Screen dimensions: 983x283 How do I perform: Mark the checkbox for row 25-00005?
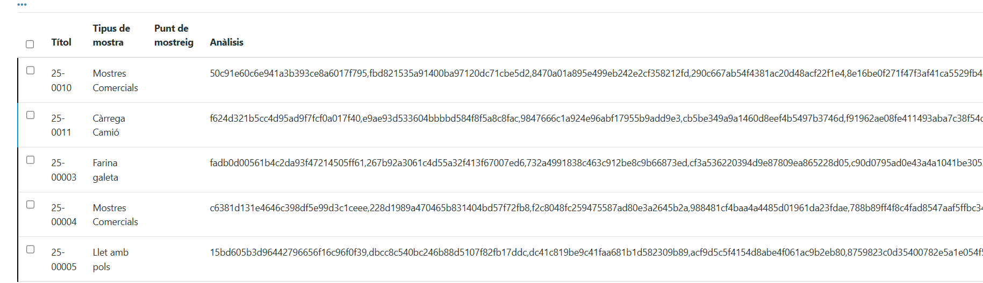pyautogui.click(x=31, y=249)
